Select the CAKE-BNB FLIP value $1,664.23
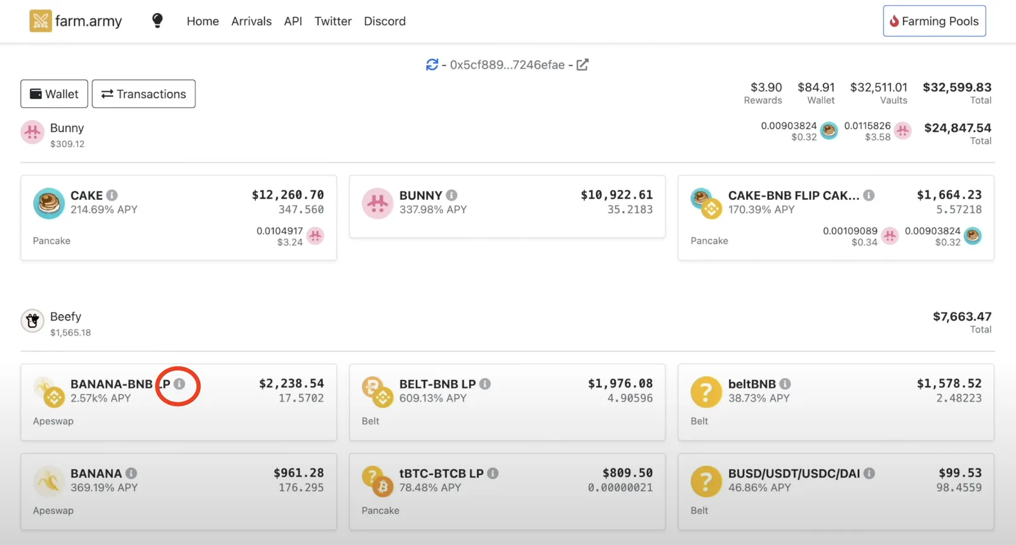This screenshot has width=1016, height=545. pyautogui.click(x=949, y=195)
